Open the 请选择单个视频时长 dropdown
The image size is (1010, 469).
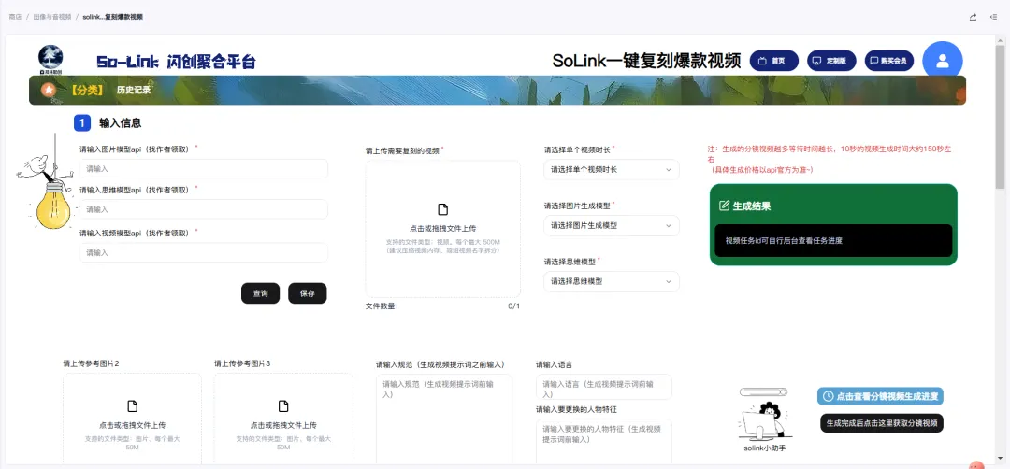(x=612, y=169)
